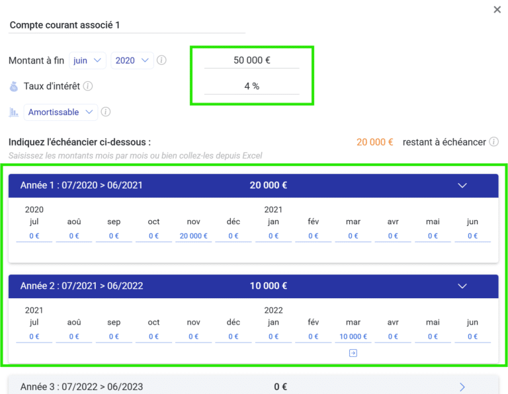
Task: Click the jan 2021 amount field in Année 1
Action: (x=273, y=236)
